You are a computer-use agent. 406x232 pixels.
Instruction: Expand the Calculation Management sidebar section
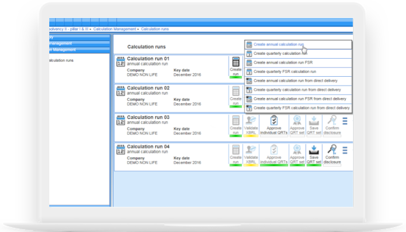point(79,50)
